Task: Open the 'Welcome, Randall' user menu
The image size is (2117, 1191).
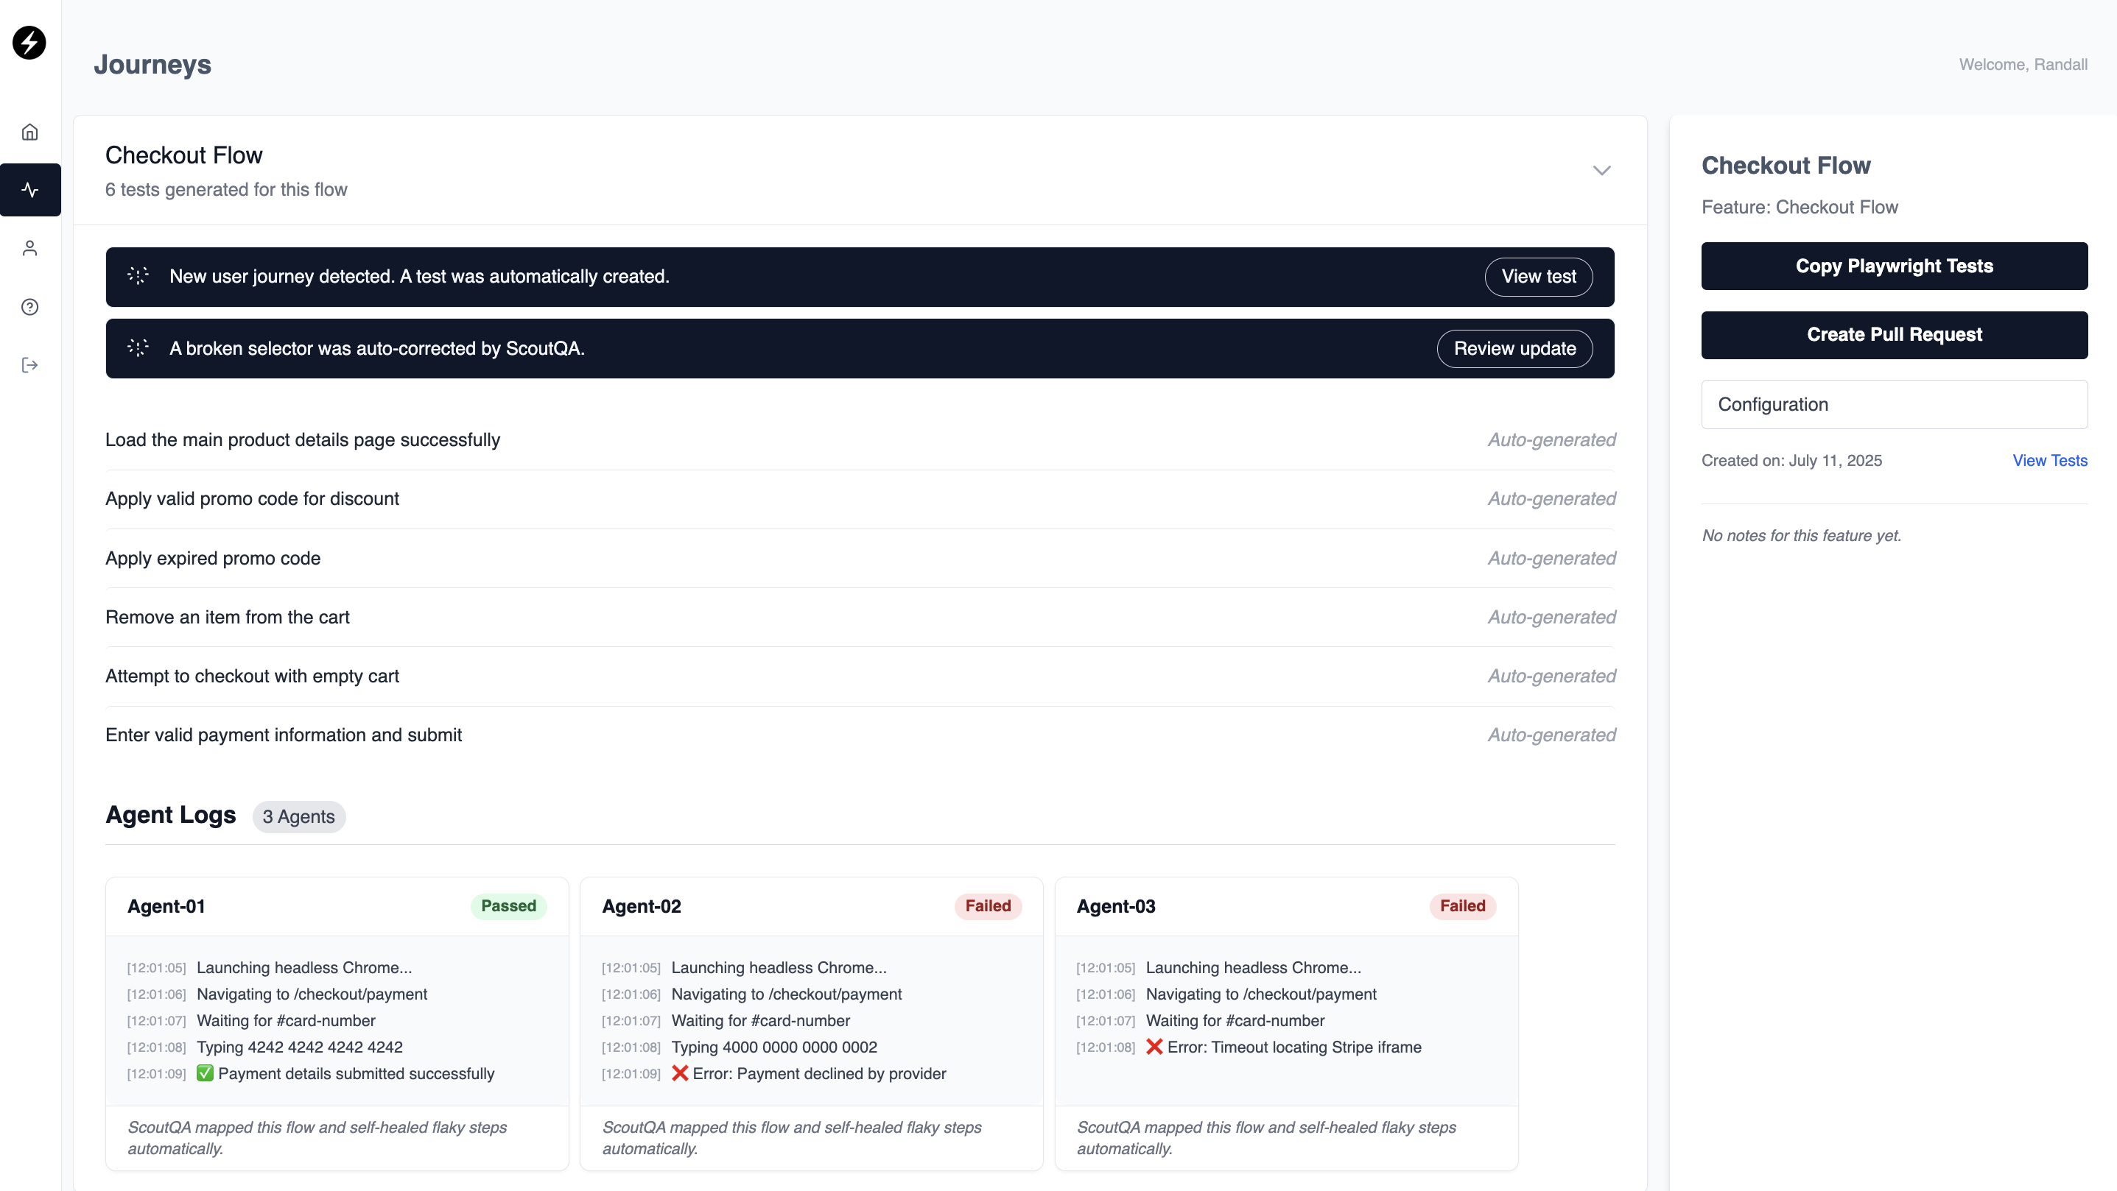Action: (2023, 64)
